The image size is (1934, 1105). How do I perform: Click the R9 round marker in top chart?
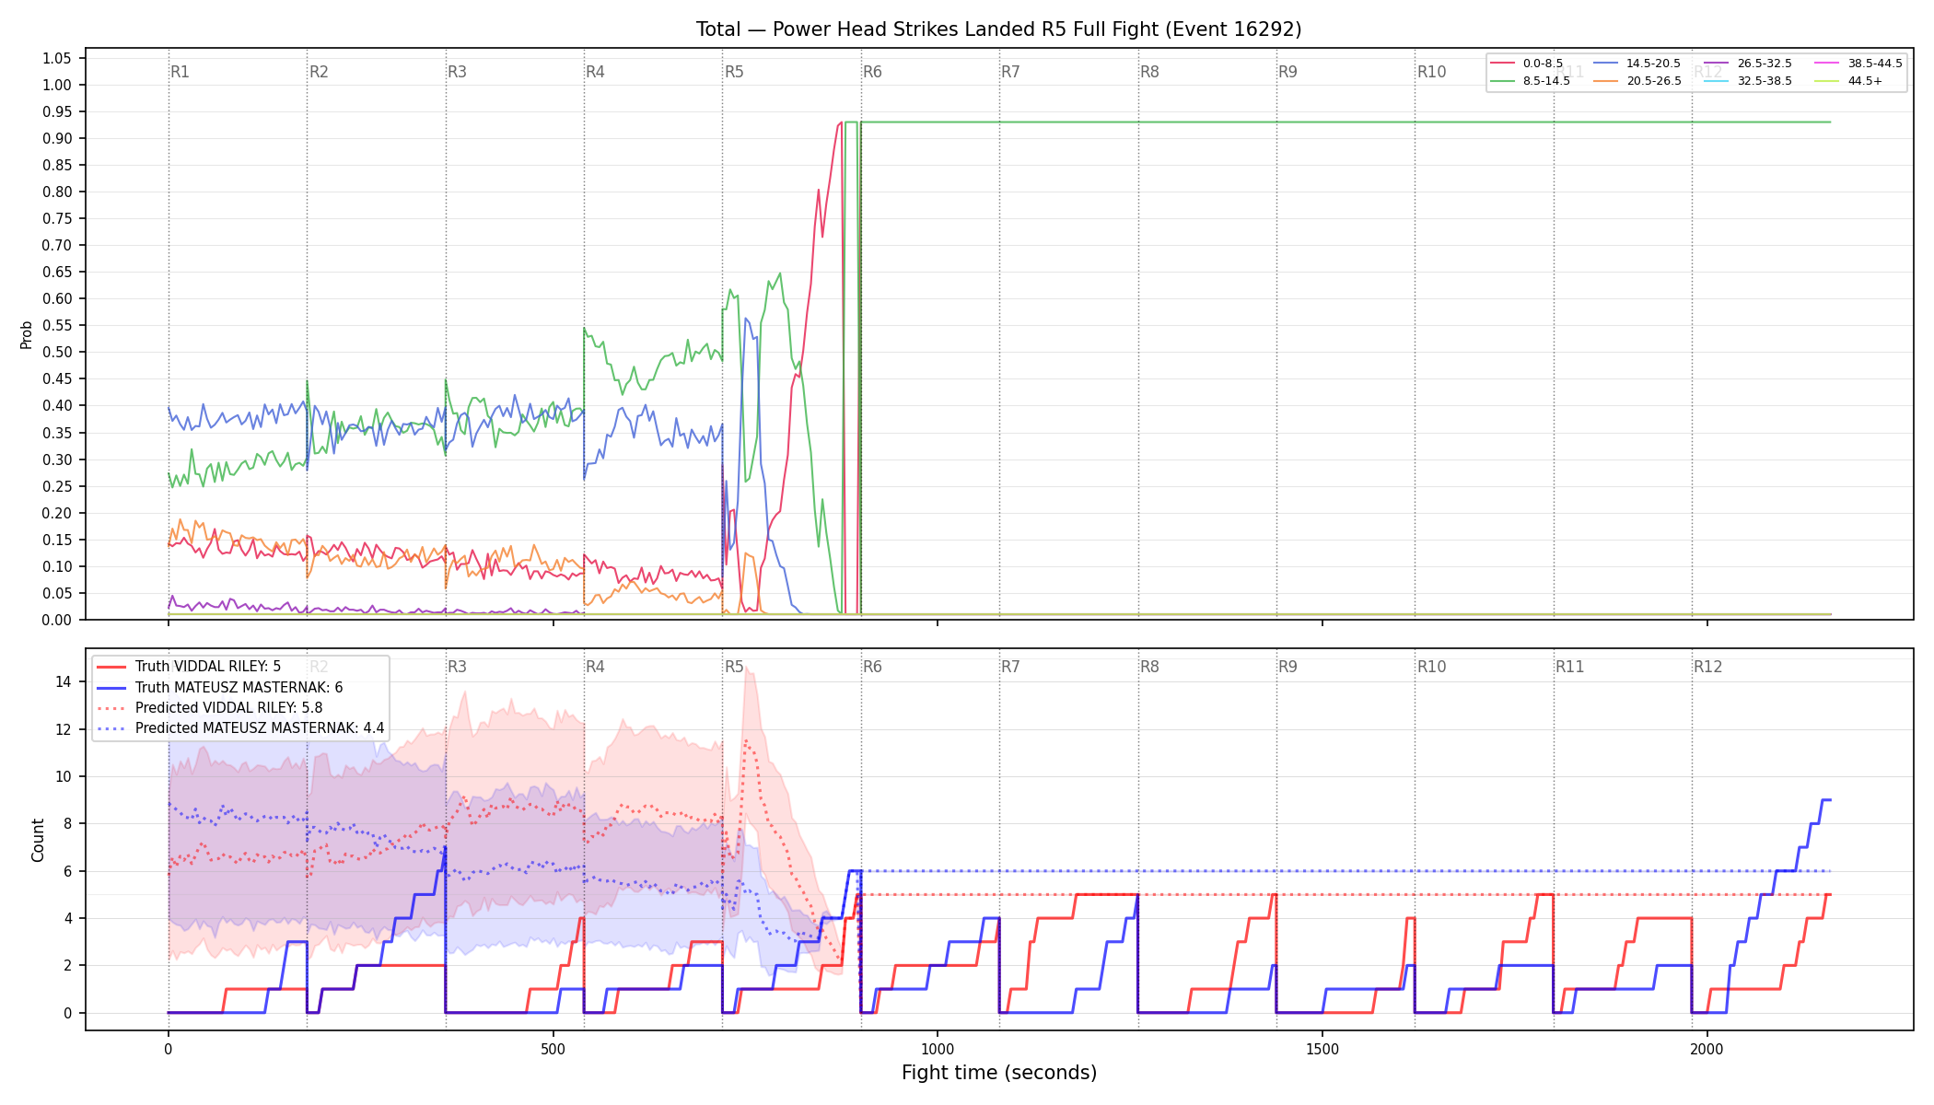pyautogui.click(x=1288, y=72)
